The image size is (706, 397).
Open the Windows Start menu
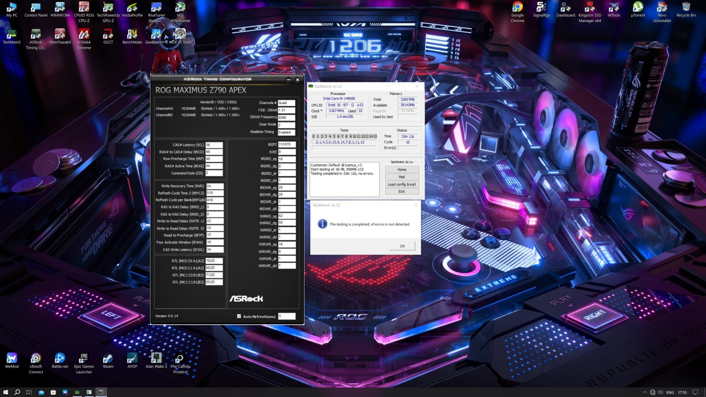click(6, 392)
